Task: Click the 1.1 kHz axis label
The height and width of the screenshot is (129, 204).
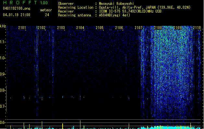Action: (x=3, y=42)
